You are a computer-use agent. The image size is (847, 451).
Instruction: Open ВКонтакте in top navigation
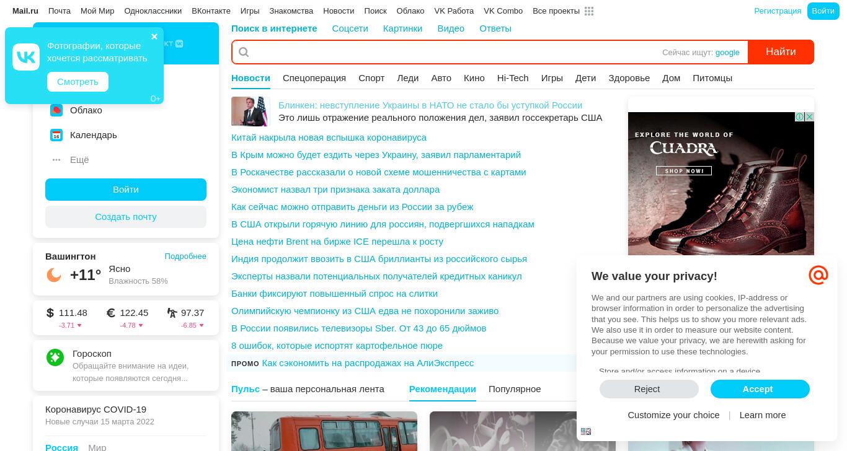coord(211,11)
